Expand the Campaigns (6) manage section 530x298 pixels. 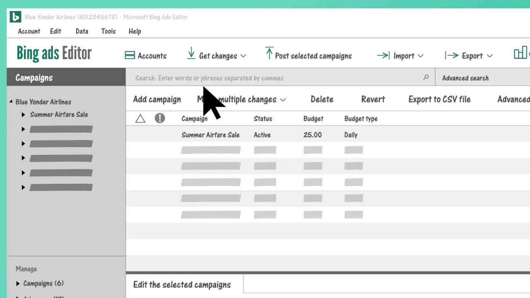[x=18, y=284]
